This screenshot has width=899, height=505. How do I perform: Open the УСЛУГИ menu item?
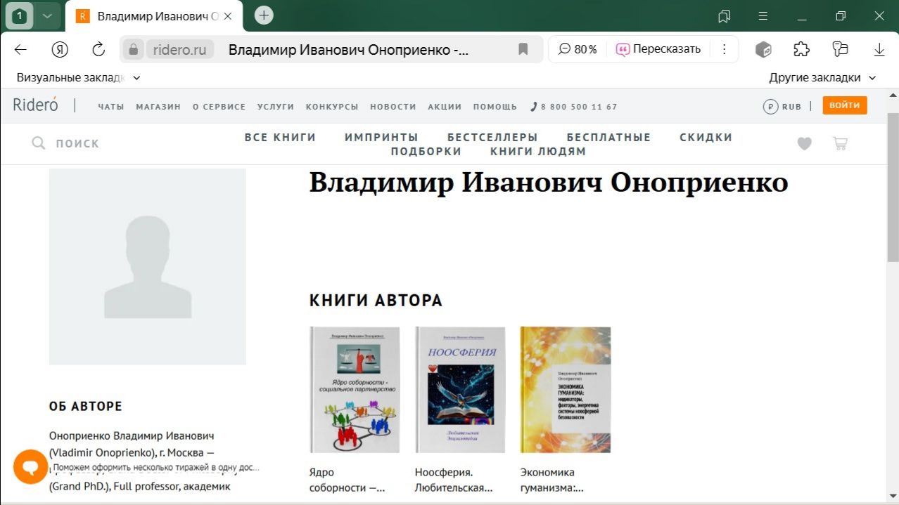(x=276, y=107)
